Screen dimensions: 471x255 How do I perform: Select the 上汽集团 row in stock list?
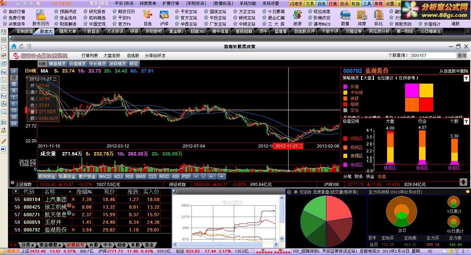tap(90, 199)
